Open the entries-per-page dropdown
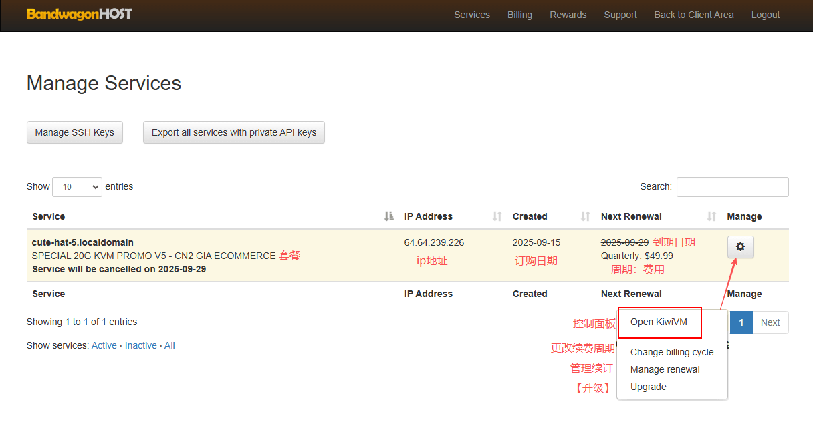This screenshot has height=438, width=813. coord(77,187)
